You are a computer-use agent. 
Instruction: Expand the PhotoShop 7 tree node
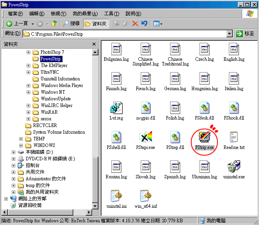pyautogui.click(x=28, y=52)
